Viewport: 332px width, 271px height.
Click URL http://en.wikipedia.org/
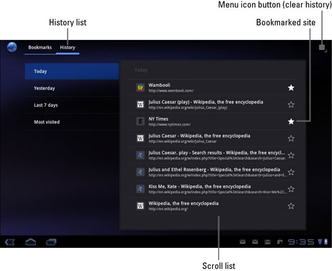(x=168, y=209)
